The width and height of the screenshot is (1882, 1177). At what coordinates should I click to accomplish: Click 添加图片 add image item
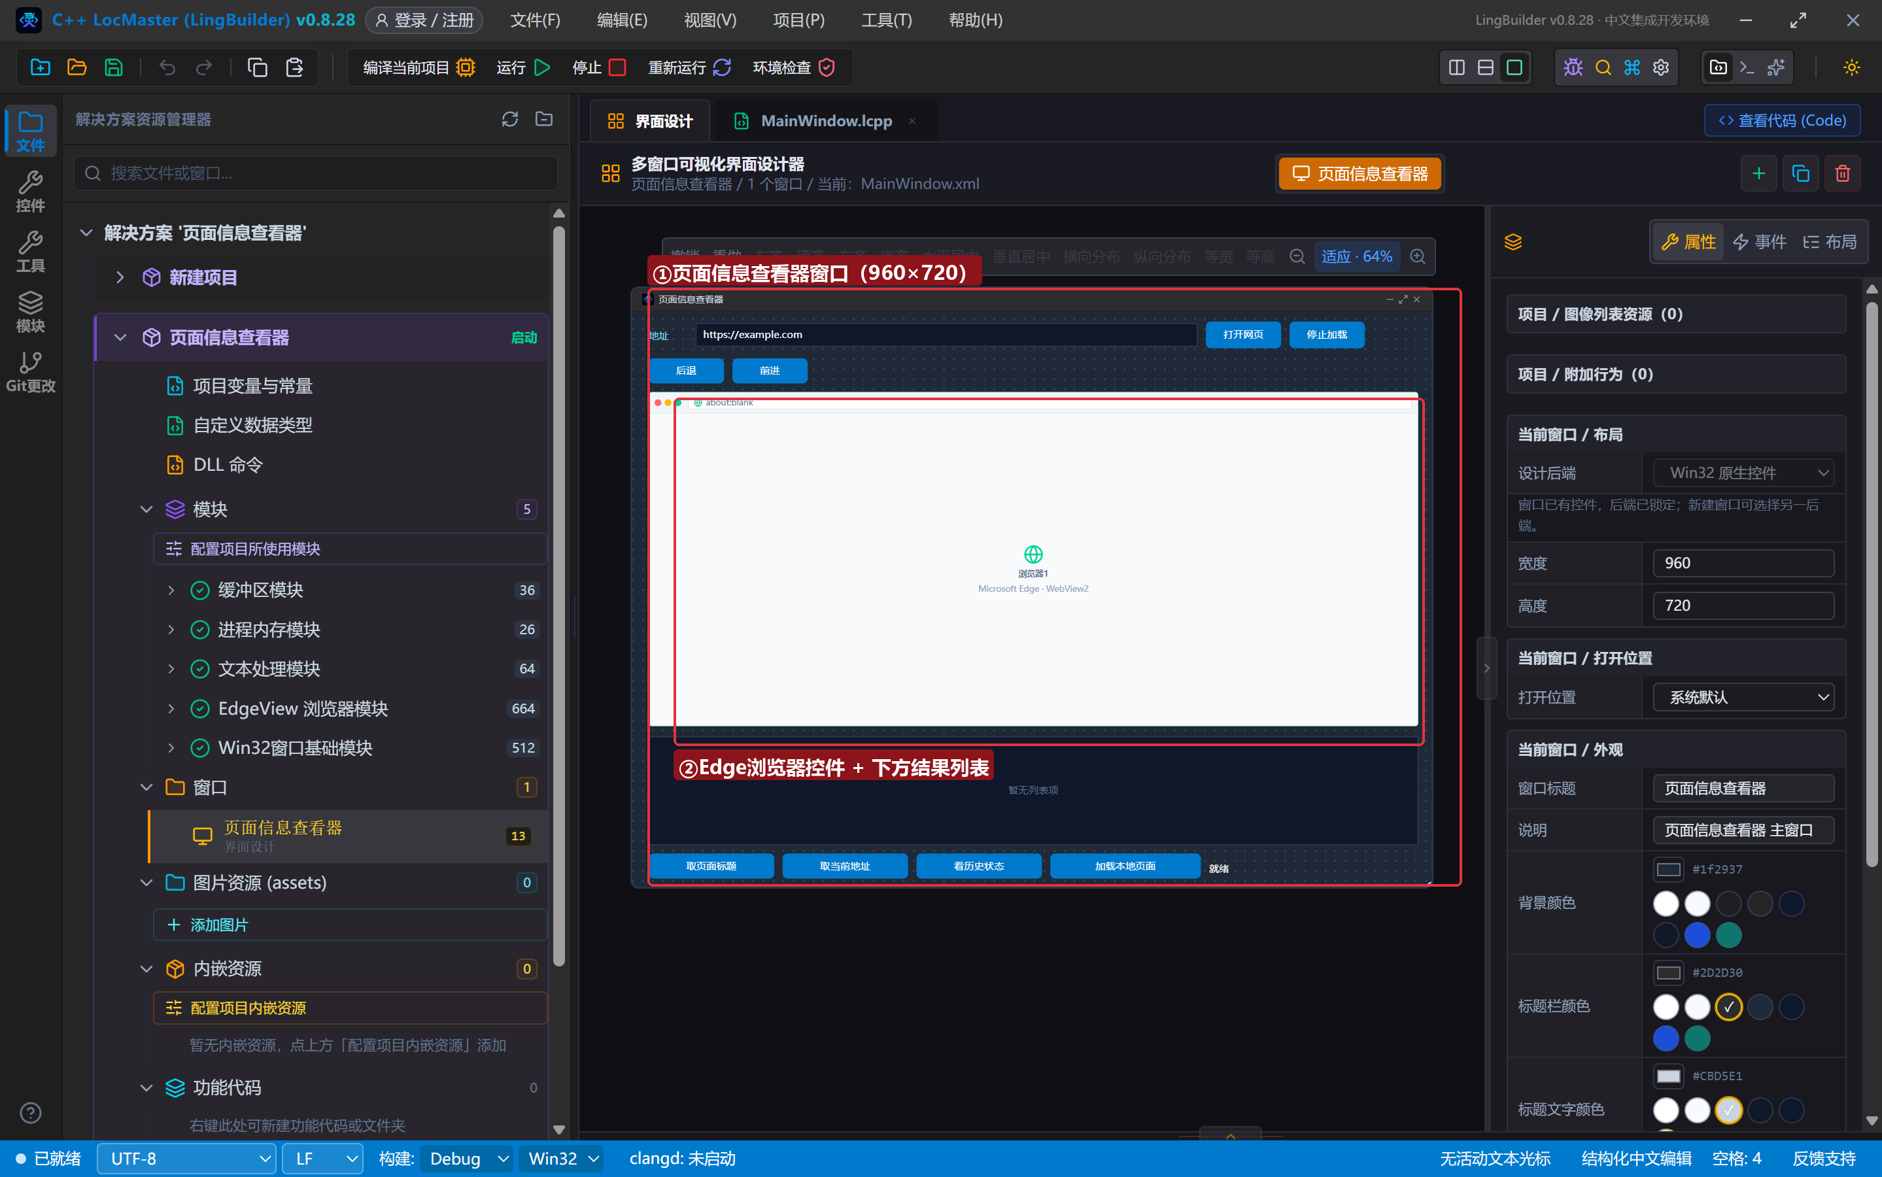(349, 925)
